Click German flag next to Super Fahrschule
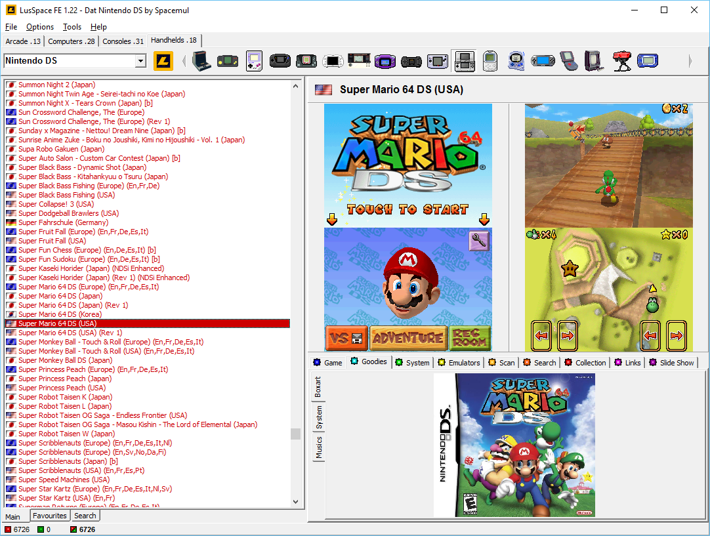Screen dimensions: 710x536 pyautogui.click(x=11, y=222)
